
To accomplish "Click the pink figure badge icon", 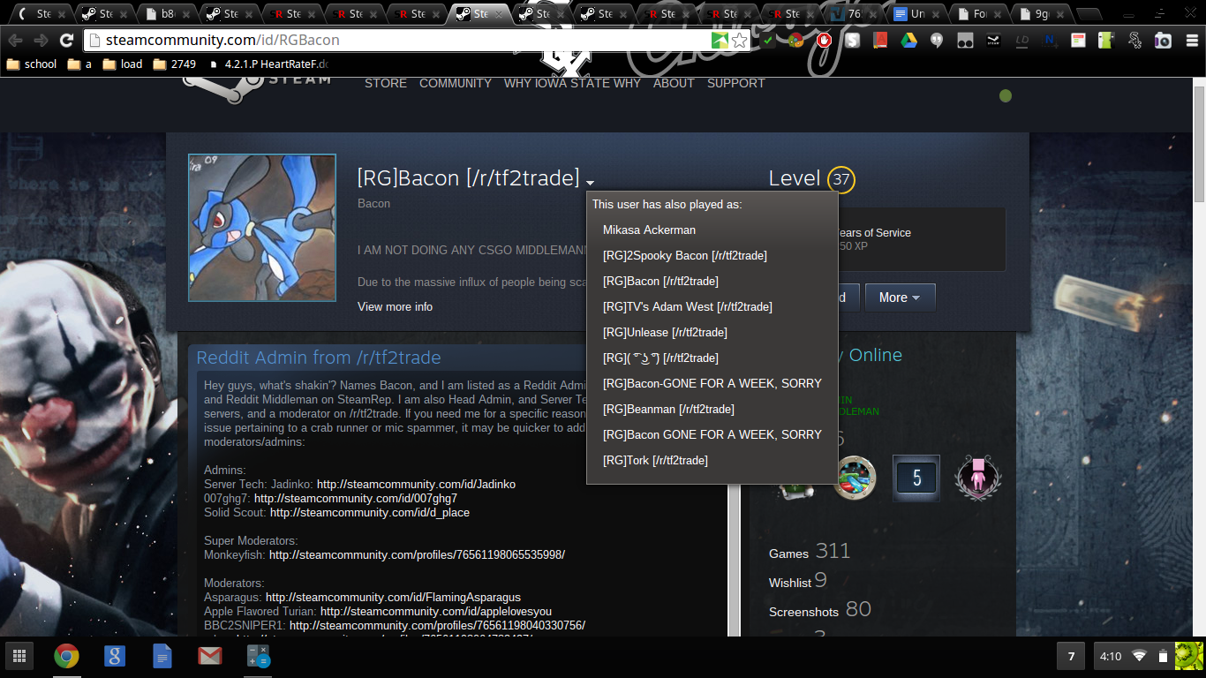I will coord(977,478).
